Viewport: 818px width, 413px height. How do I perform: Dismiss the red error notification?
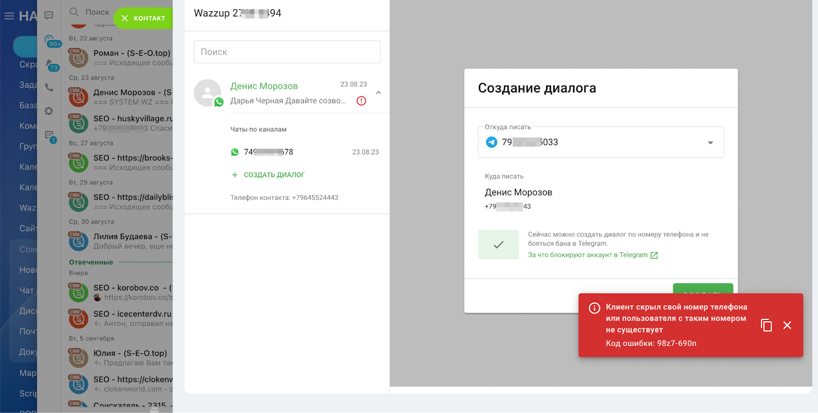pos(787,325)
